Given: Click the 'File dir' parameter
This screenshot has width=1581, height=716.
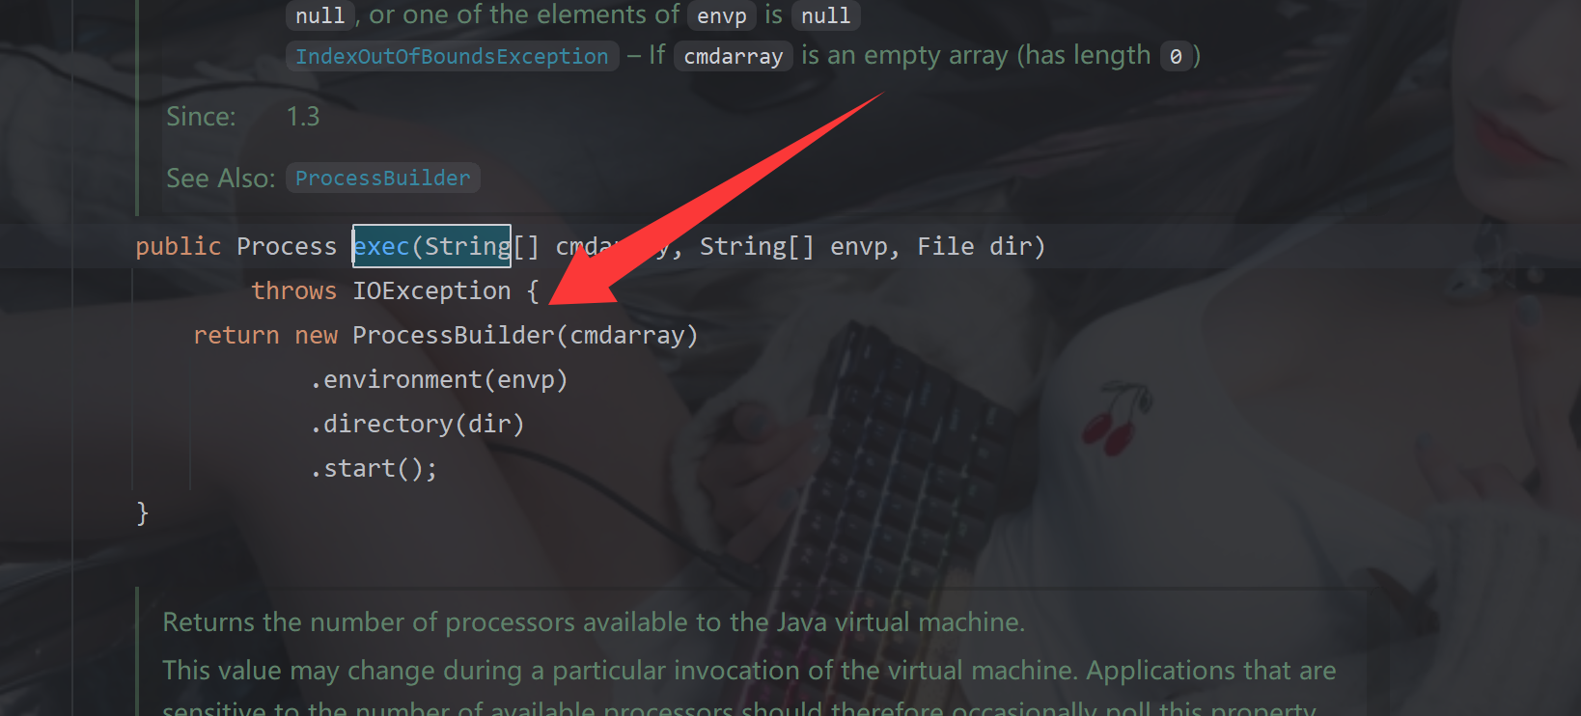Looking at the screenshot, I should [974, 247].
